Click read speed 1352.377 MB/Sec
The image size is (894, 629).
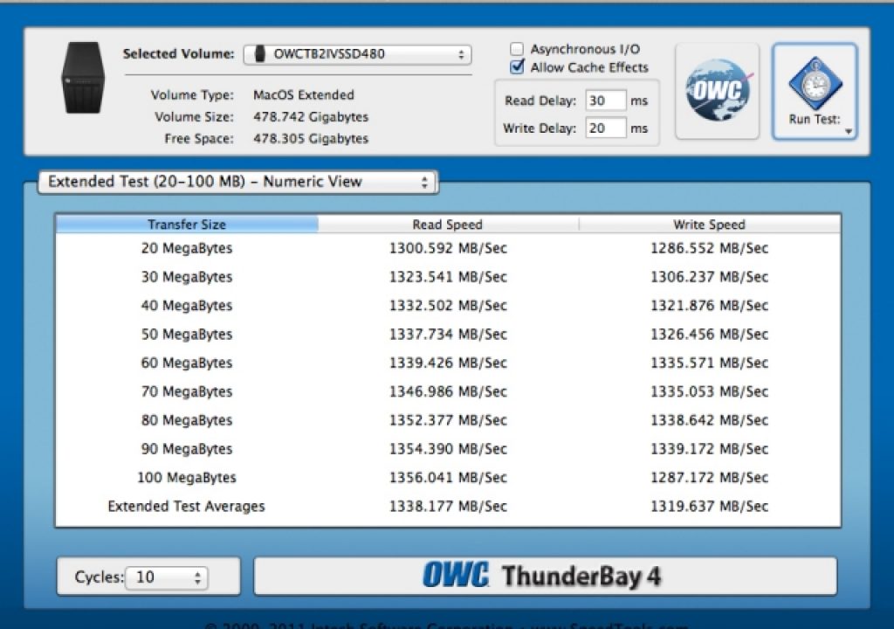pos(448,420)
